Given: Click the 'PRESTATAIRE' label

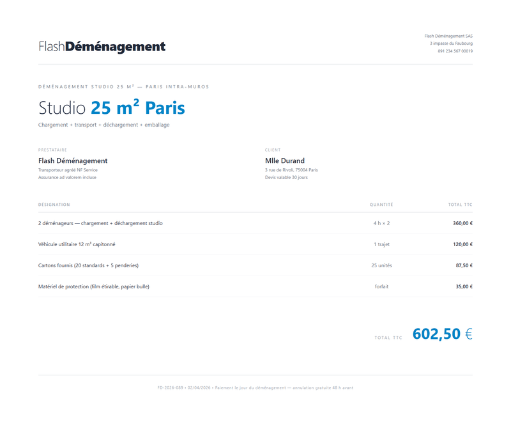Looking at the screenshot, I should [x=52, y=150].
